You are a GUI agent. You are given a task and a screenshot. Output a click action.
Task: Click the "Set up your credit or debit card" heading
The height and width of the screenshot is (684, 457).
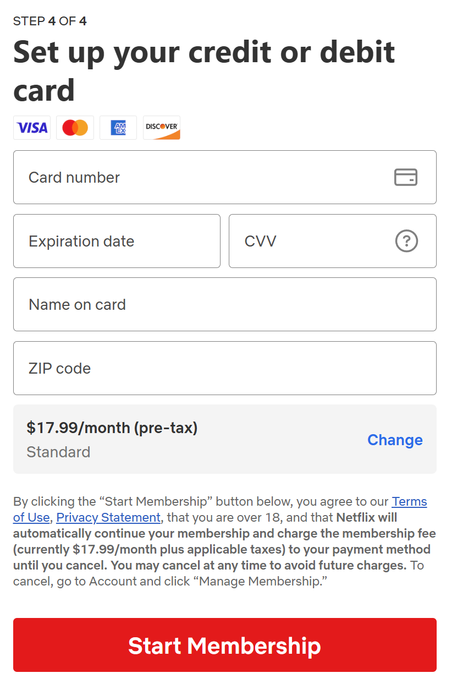tap(203, 70)
